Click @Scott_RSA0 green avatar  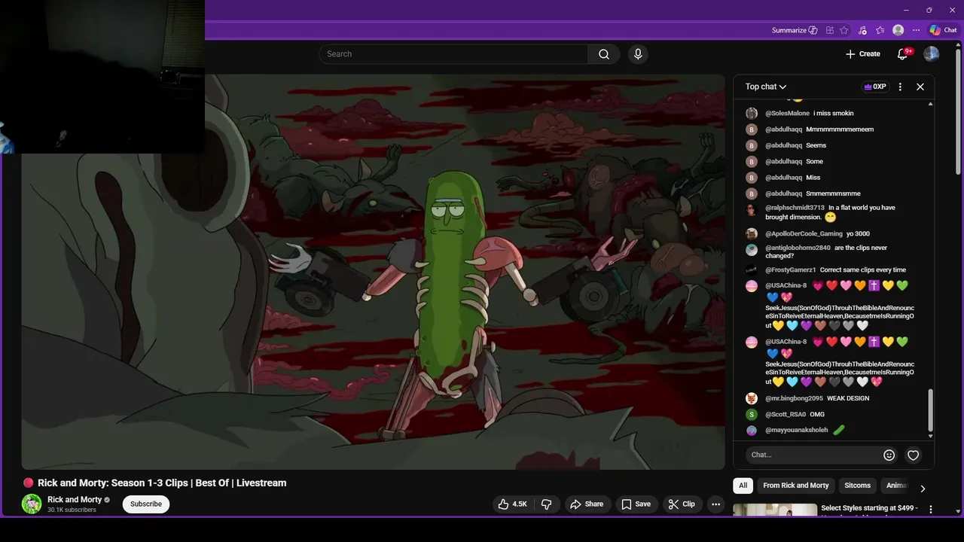point(751,415)
